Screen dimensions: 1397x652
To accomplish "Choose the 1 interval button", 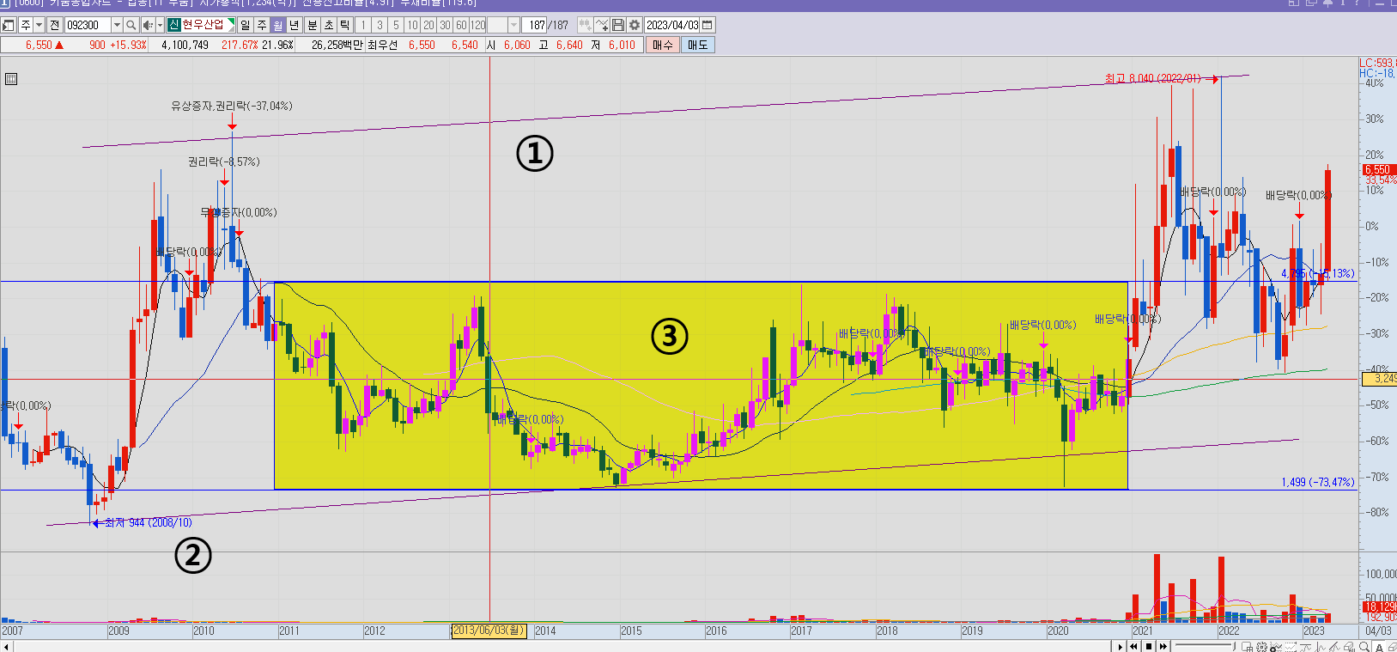I will pos(363,25).
